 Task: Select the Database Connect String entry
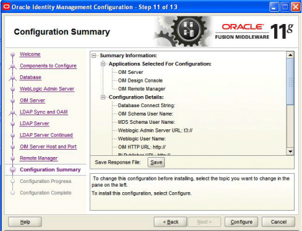(x=146, y=105)
